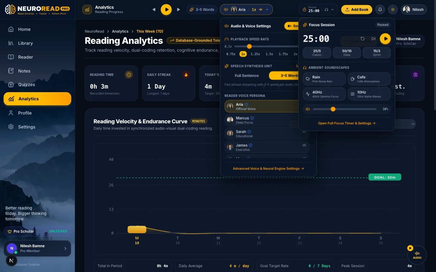Skip forward with the next arrow in the top bar
Image resolution: width=436 pixels, height=272 pixels.
[178, 10]
